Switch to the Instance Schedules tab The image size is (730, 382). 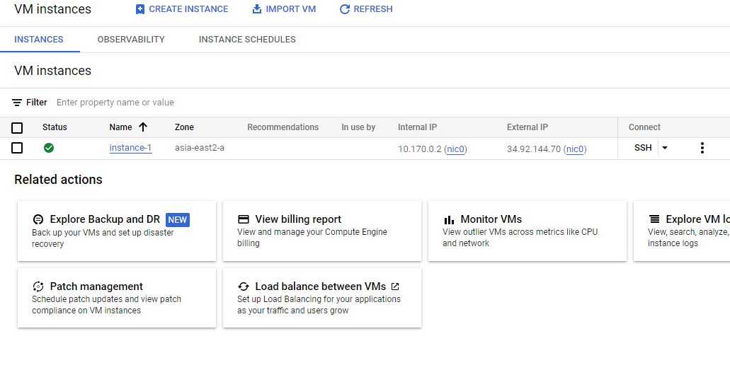click(247, 40)
